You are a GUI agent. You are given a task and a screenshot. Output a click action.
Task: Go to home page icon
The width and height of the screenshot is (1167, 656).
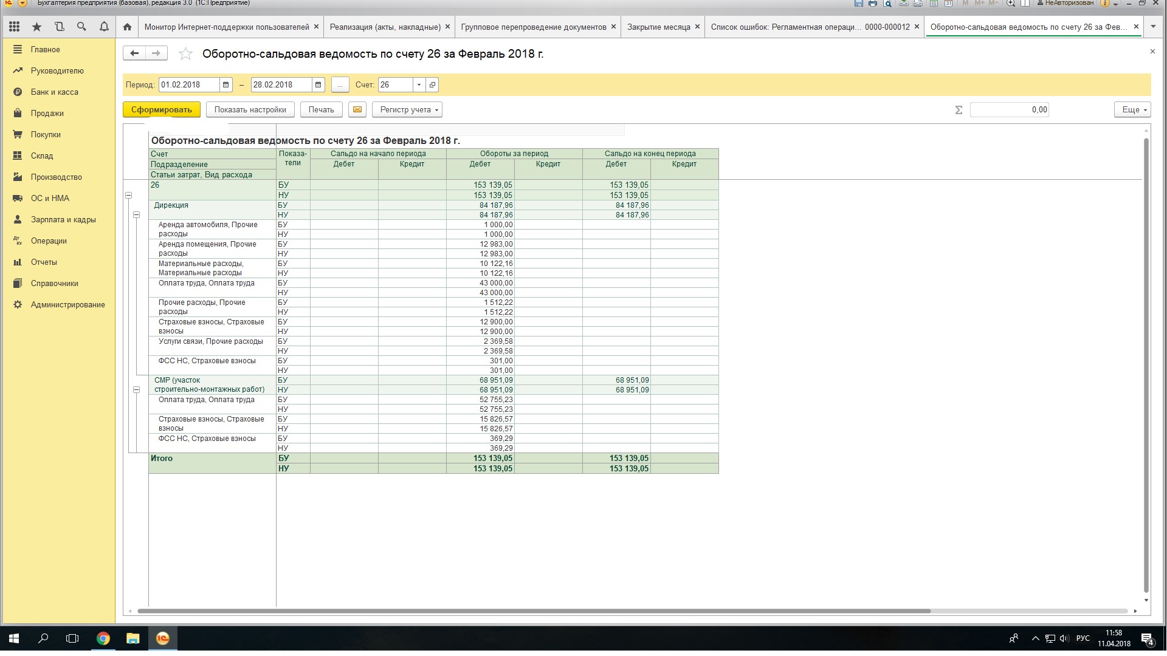pos(127,27)
